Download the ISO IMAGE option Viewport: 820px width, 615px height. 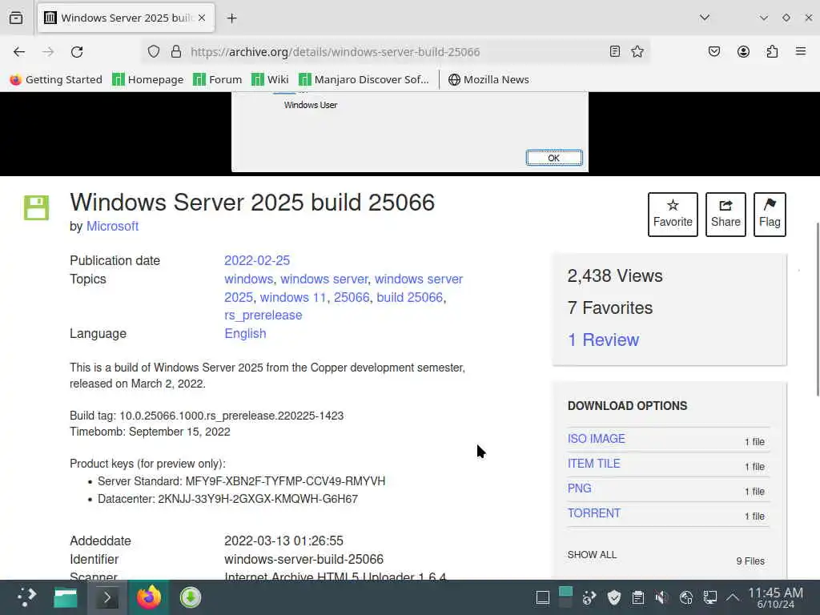point(596,439)
